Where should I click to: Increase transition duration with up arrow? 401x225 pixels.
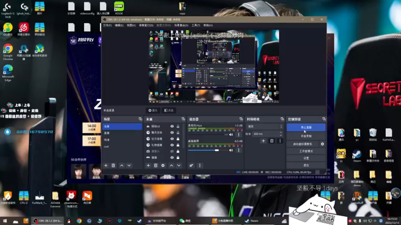(281, 132)
